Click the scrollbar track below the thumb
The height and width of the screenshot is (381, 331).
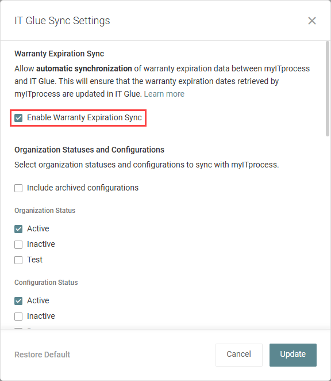(328, 231)
